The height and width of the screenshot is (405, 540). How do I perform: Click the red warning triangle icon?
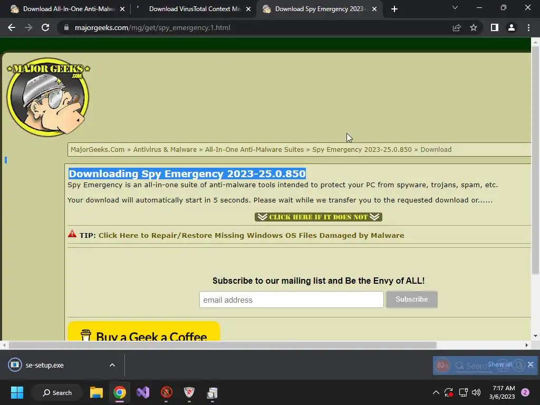[x=72, y=234]
